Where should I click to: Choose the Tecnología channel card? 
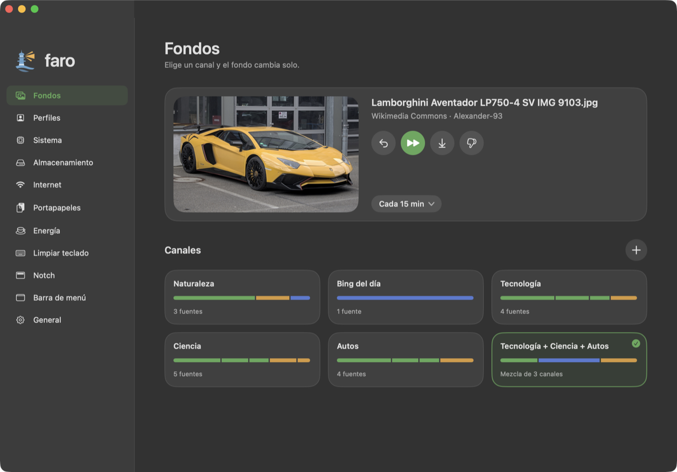pyautogui.click(x=569, y=297)
